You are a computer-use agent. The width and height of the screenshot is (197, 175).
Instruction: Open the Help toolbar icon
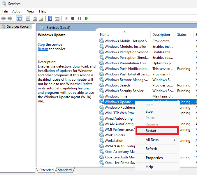pyautogui.click(x=50, y=18)
